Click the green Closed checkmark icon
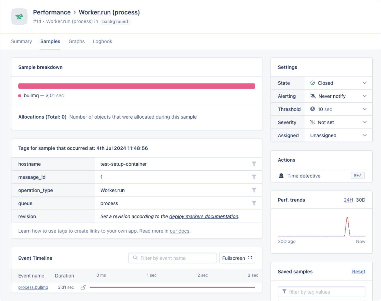Screen dimensions: 381x301 [313, 83]
